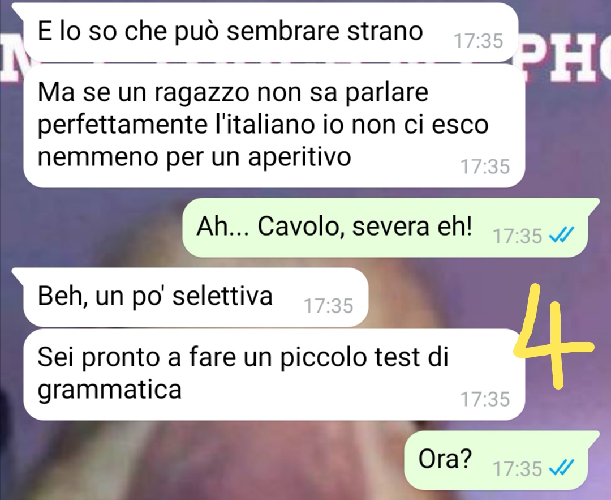The image size is (611, 500).
Task: Click the word 'grammatica' in the message
Action: coord(110,390)
